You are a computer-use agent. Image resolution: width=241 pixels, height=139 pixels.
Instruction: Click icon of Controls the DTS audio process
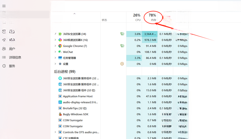point(60,132)
